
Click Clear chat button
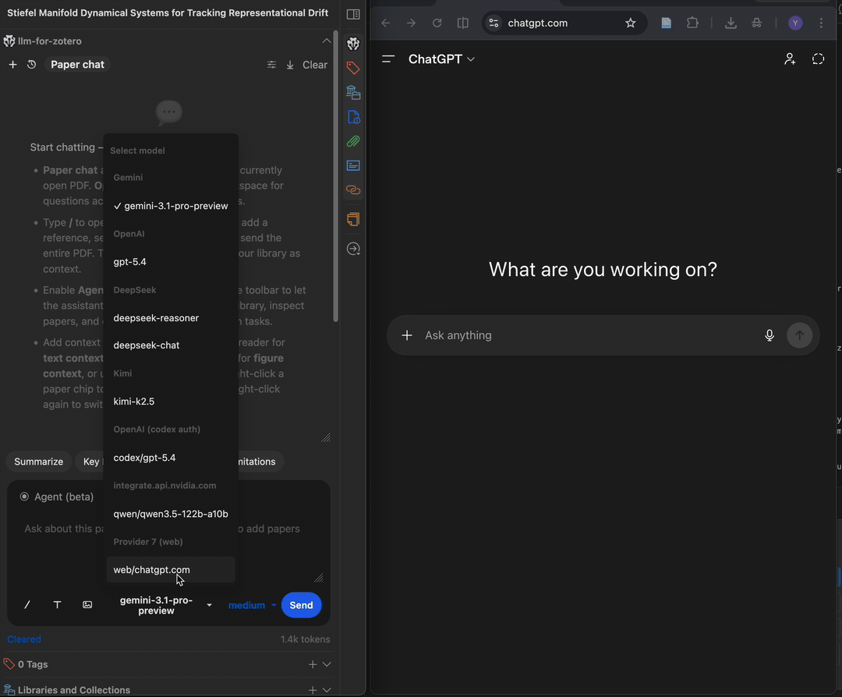[315, 65]
